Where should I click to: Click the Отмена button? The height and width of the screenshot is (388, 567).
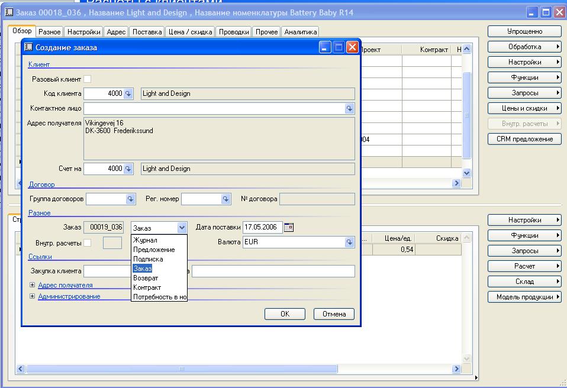click(334, 314)
